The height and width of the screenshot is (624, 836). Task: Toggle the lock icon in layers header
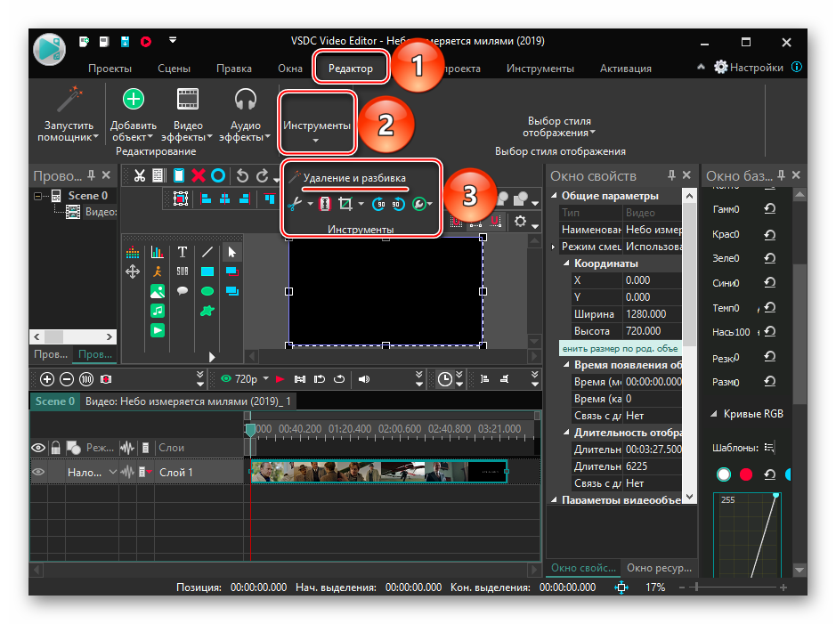[55, 447]
